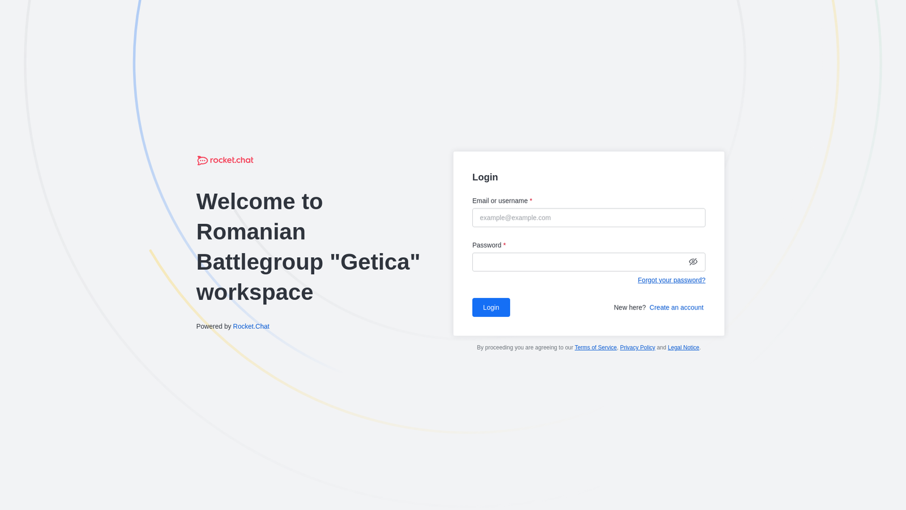
Task: Open the Privacy Policy link
Action: coord(637,347)
